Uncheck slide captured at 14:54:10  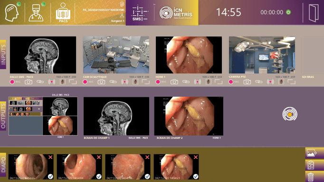click(147, 176)
